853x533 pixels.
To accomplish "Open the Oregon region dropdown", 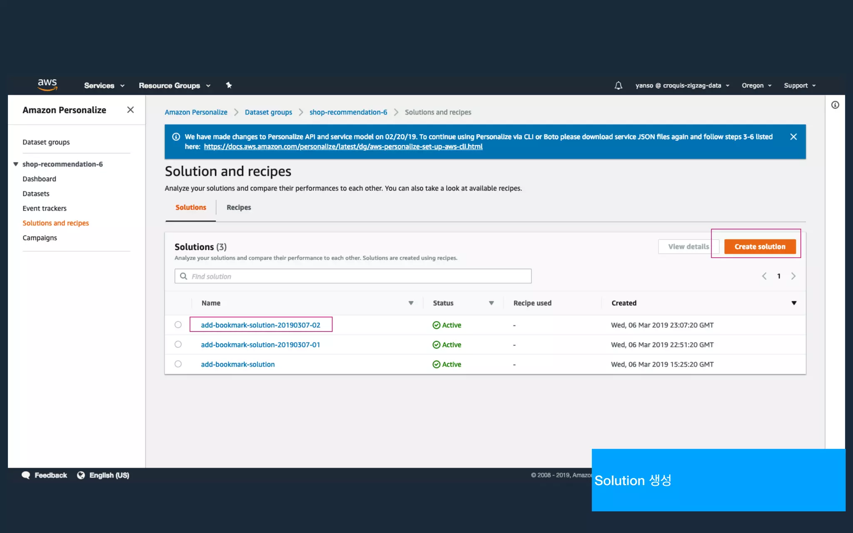I will [x=756, y=85].
